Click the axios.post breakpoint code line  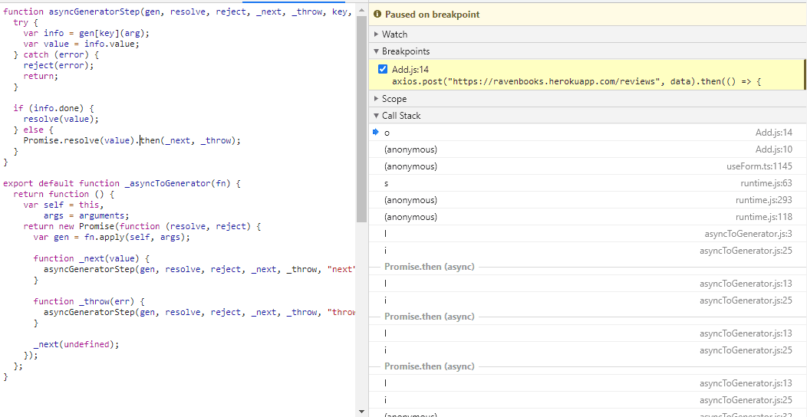tap(575, 81)
